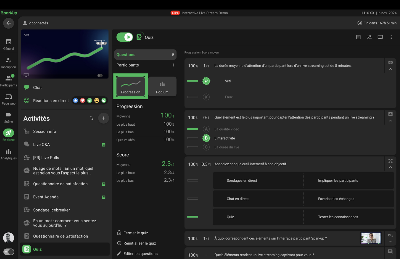Click the back arrow button
The height and width of the screenshot is (259, 400).
coord(9,23)
